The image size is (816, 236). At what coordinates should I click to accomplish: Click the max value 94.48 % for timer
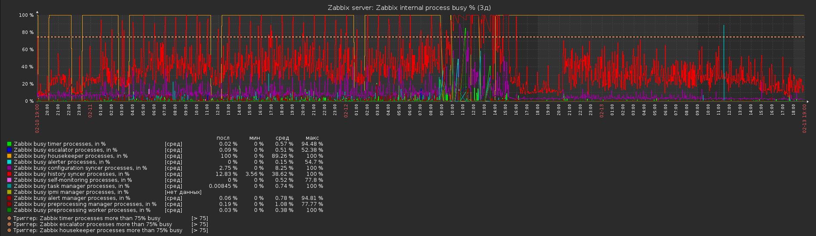312,144
